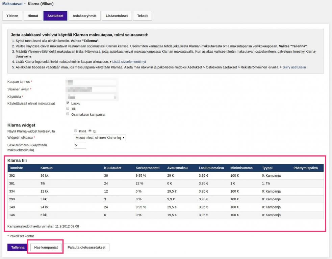Click the Tallenna button
This screenshot has width=332, height=259.
point(18,248)
